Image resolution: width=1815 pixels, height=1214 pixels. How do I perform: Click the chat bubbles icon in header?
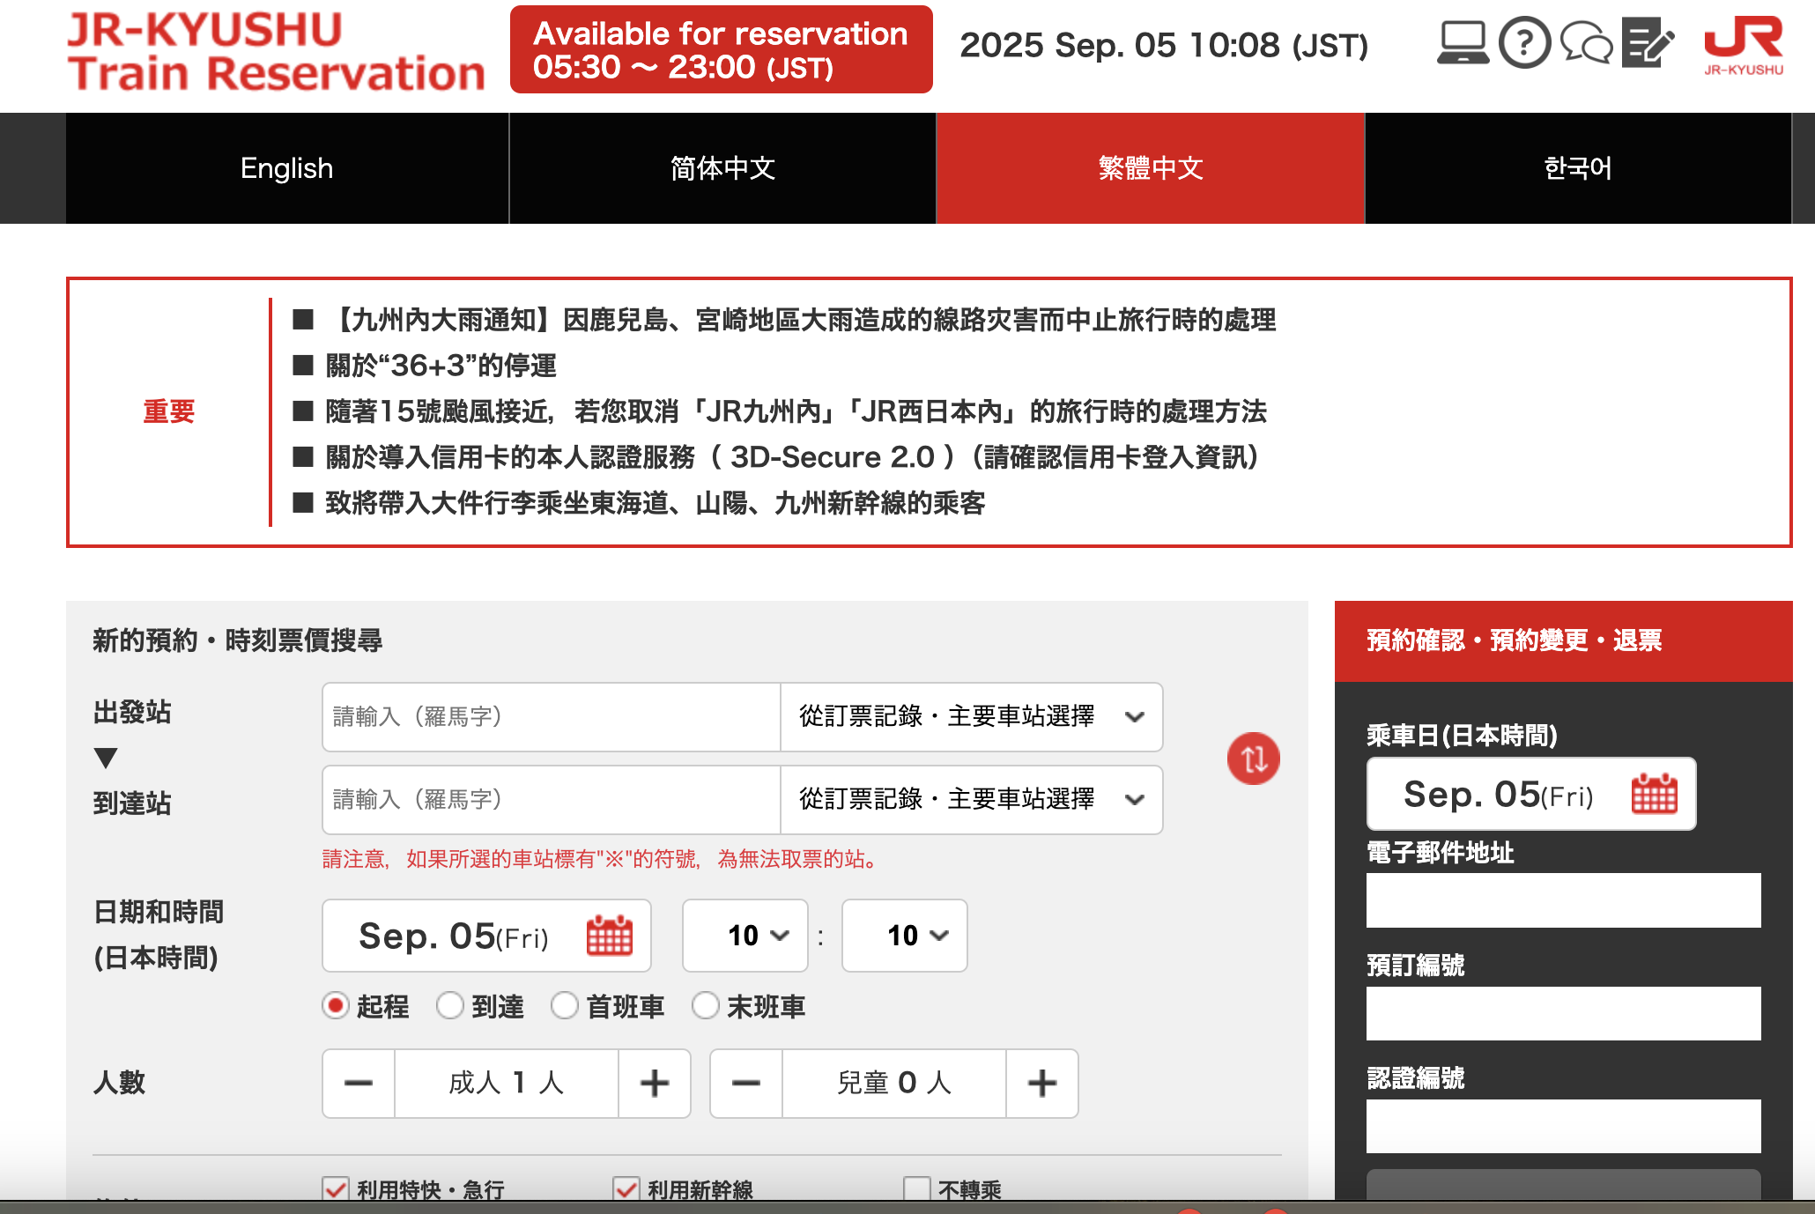(x=1585, y=42)
